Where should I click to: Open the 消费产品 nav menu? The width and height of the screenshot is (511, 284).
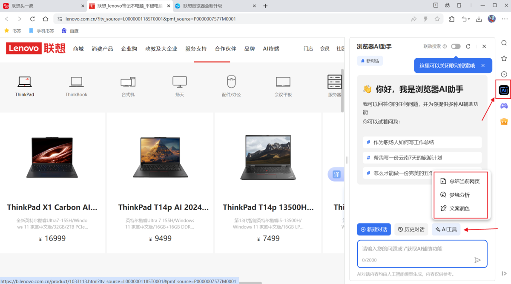[102, 48]
